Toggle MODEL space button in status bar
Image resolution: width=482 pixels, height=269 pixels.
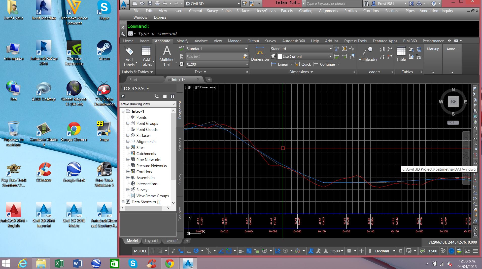coord(140,251)
